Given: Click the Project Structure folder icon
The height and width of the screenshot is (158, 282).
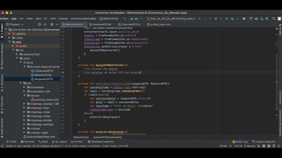Looking at the screenshot, I should click(244, 18).
